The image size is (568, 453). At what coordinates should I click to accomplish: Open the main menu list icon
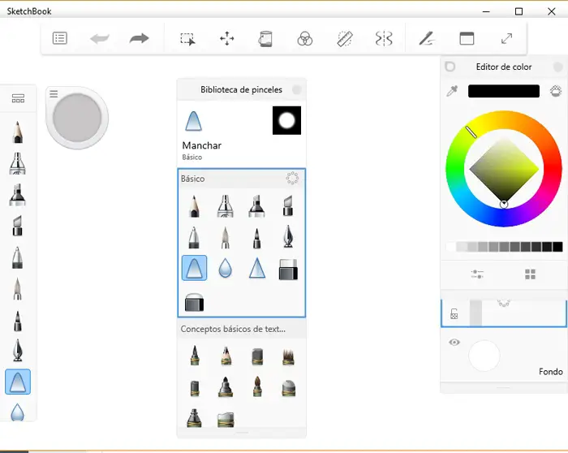tap(60, 38)
